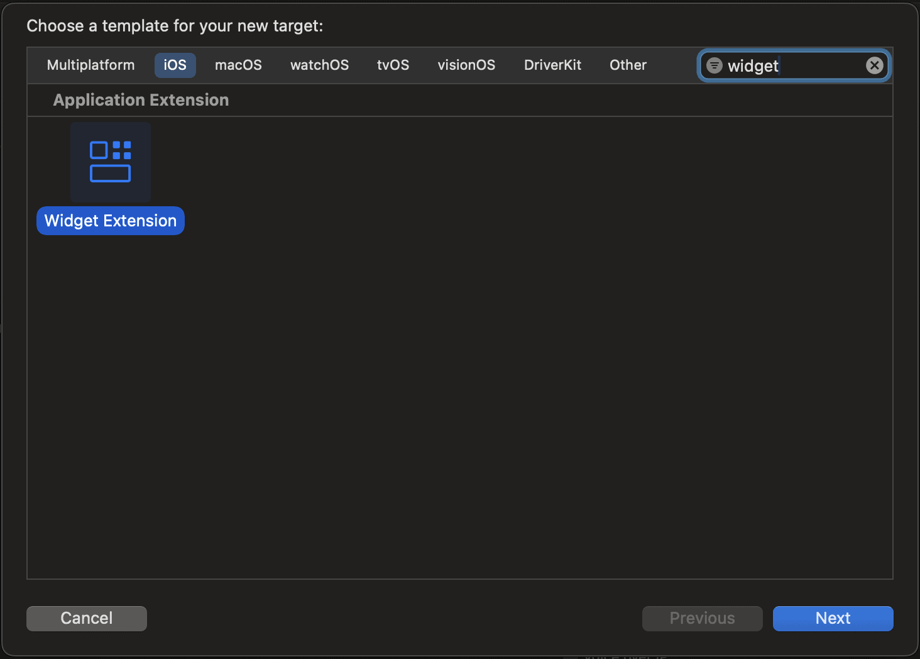Image resolution: width=920 pixels, height=659 pixels.
Task: Open the visionOS templates tab
Action: point(466,65)
